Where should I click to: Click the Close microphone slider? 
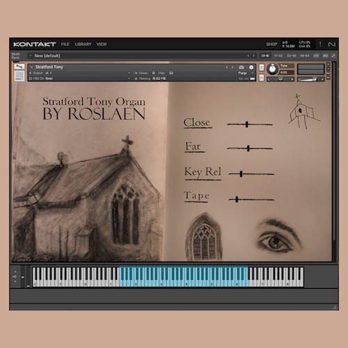pyautogui.click(x=250, y=125)
